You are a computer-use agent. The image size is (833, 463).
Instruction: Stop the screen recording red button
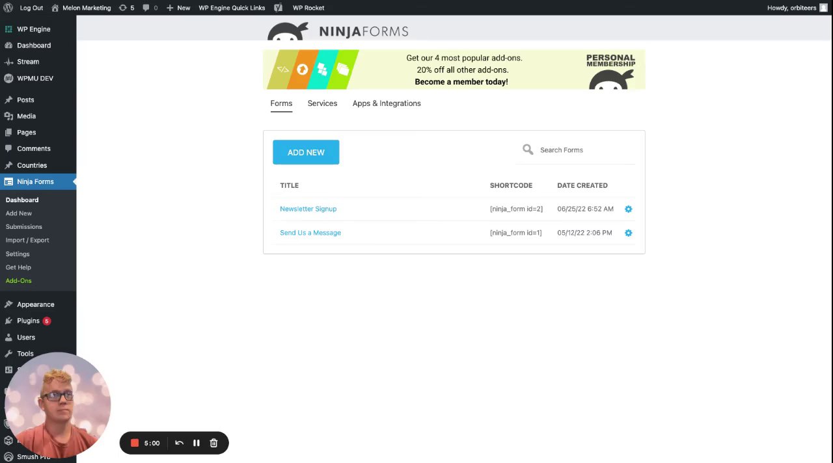pyautogui.click(x=135, y=443)
